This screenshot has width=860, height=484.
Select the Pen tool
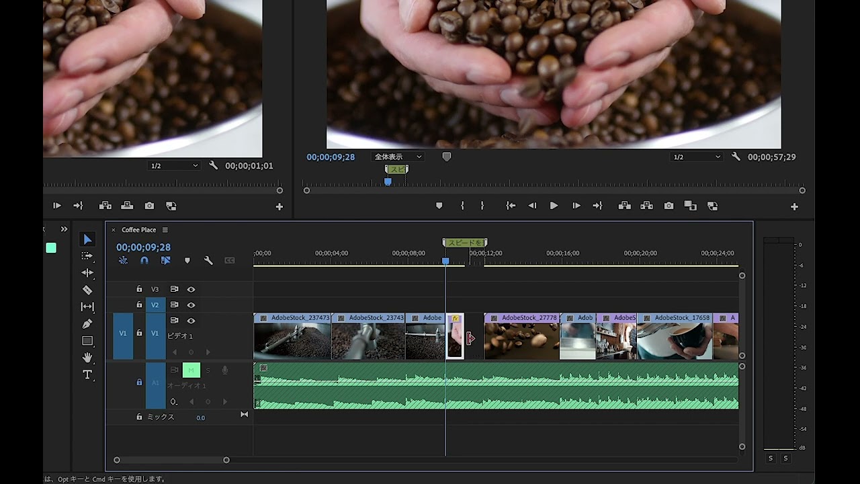[x=87, y=324]
